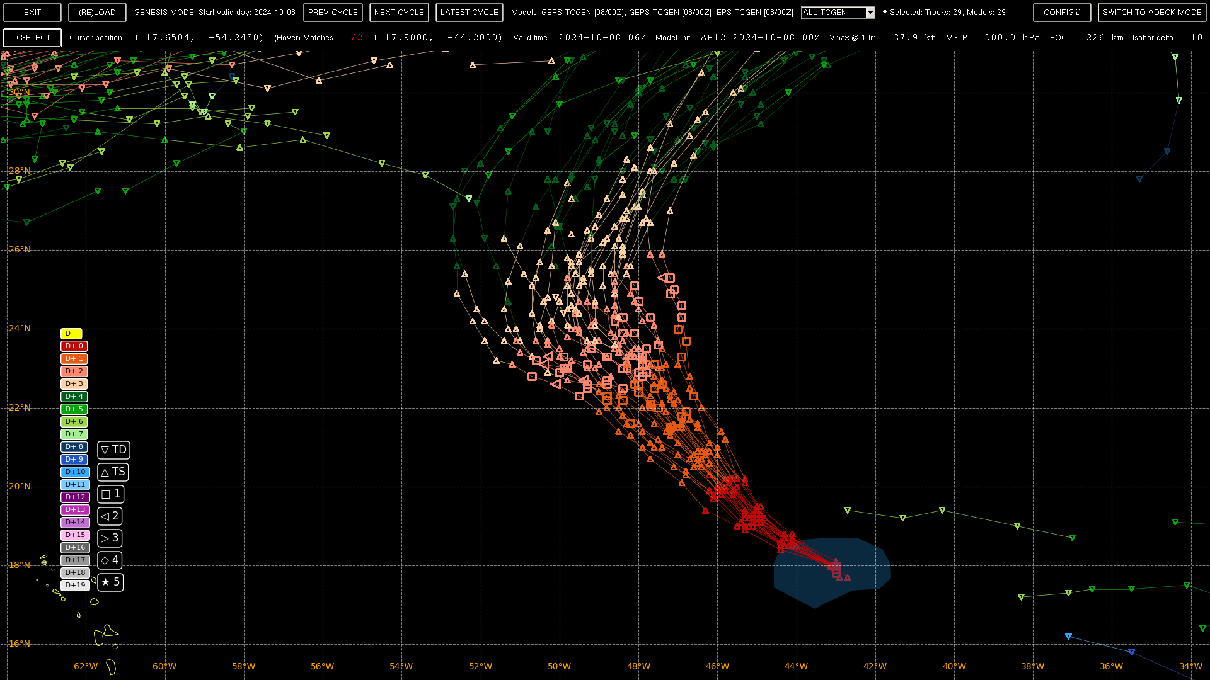Screen dimensions: 1210x680
Task: Toggle the D+ 2 day legend
Action: coord(74,371)
